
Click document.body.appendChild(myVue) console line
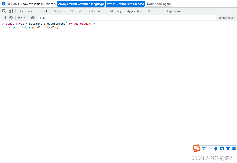[x=32, y=27]
